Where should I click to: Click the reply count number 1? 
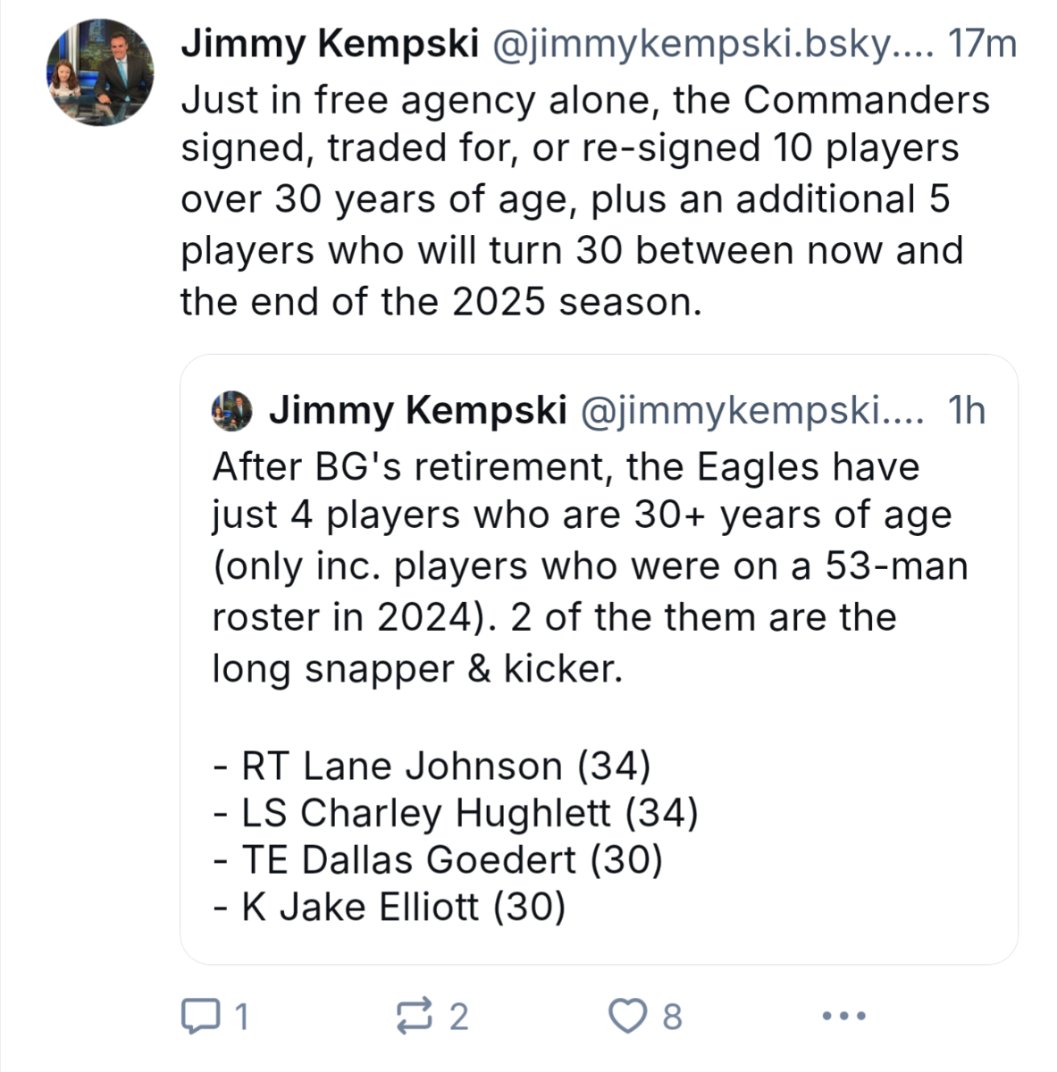click(239, 1017)
